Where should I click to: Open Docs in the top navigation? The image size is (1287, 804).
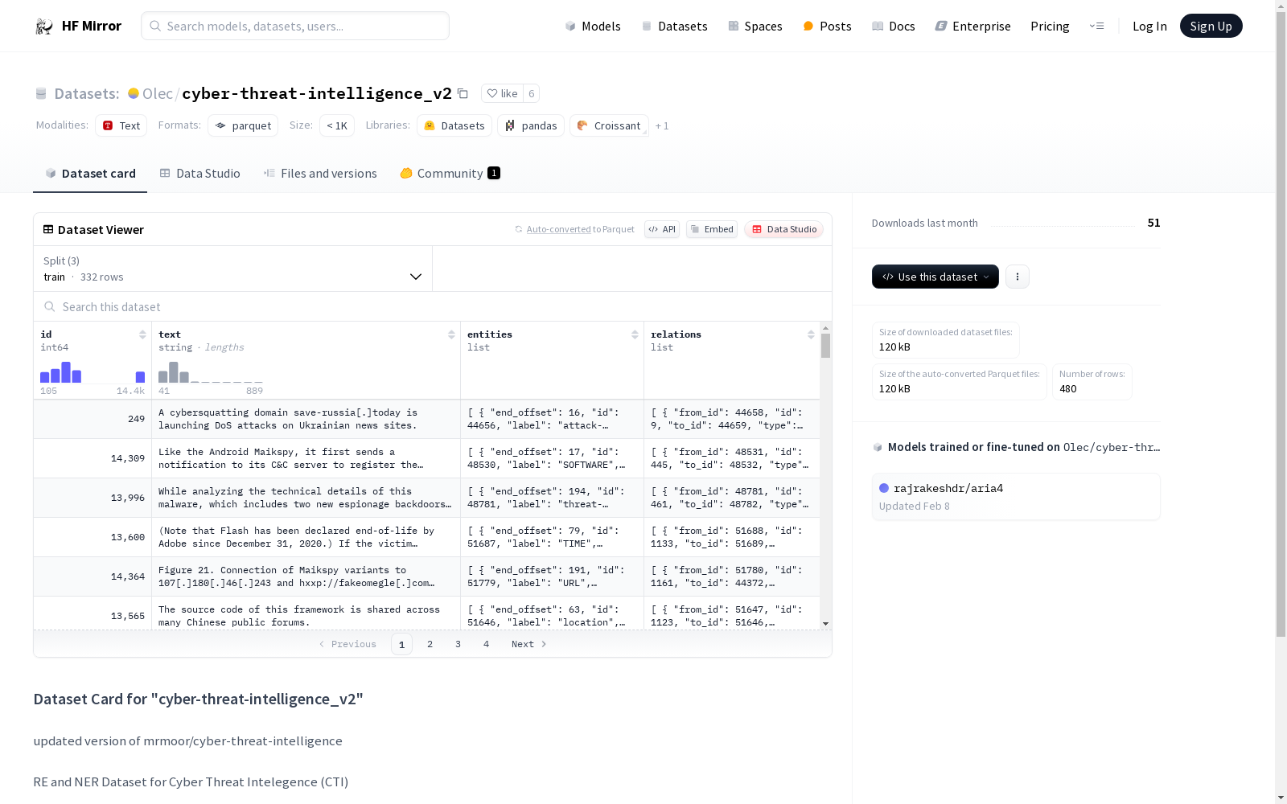tap(894, 26)
